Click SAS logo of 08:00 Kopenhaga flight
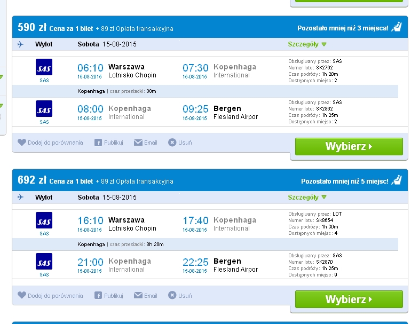419x324 pixels. pyautogui.click(x=44, y=108)
